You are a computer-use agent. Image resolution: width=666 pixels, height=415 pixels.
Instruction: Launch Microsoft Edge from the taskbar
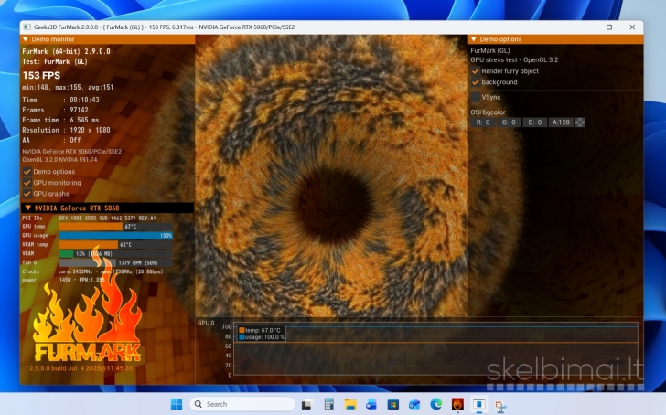click(436, 404)
